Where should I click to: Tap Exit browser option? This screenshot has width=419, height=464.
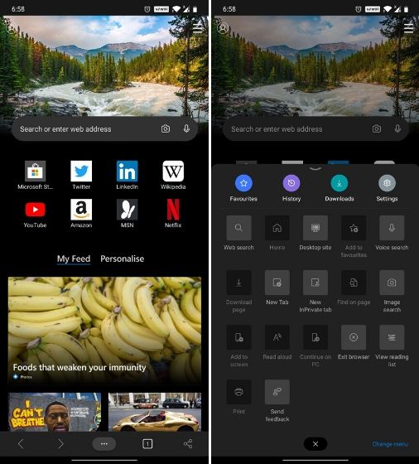tap(354, 342)
